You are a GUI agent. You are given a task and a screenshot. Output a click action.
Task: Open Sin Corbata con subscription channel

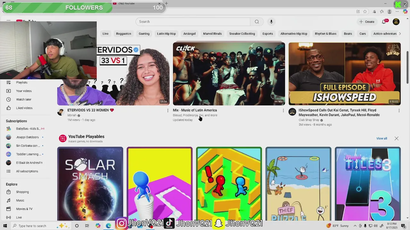click(x=28, y=146)
